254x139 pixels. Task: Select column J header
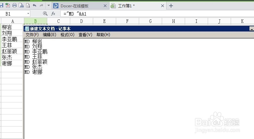[x=219, y=21]
